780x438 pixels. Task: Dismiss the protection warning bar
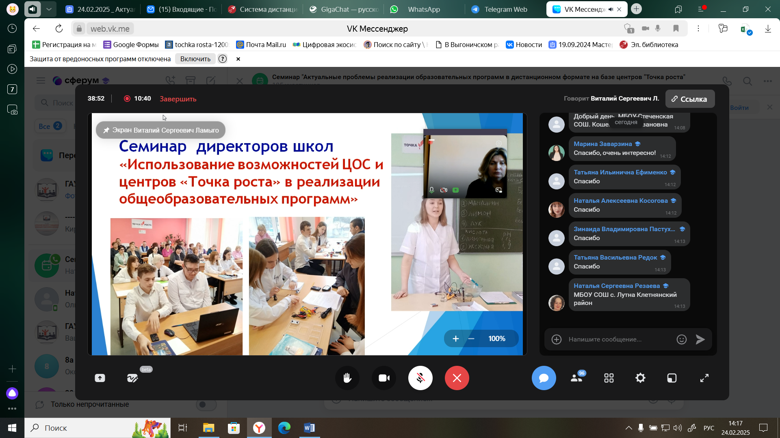(x=238, y=59)
